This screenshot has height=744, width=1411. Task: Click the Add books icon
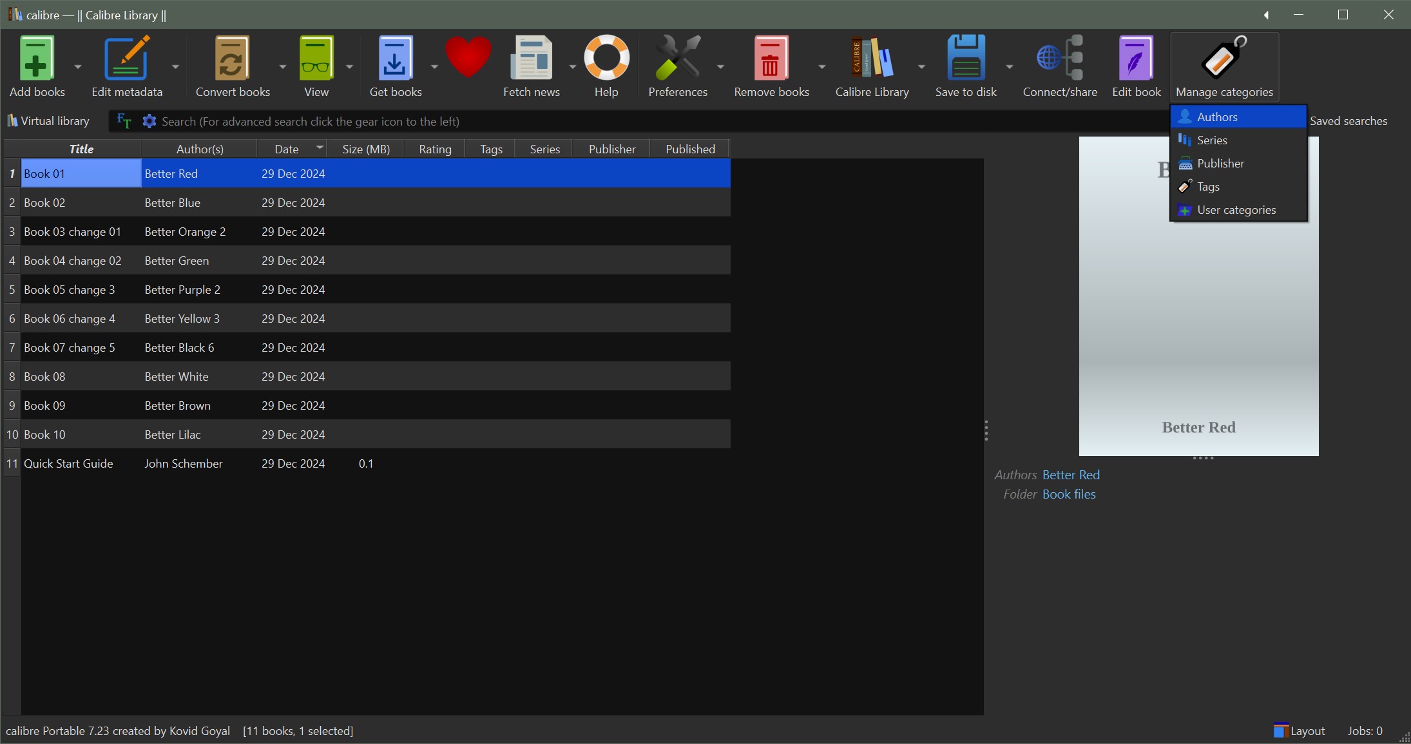click(37, 59)
